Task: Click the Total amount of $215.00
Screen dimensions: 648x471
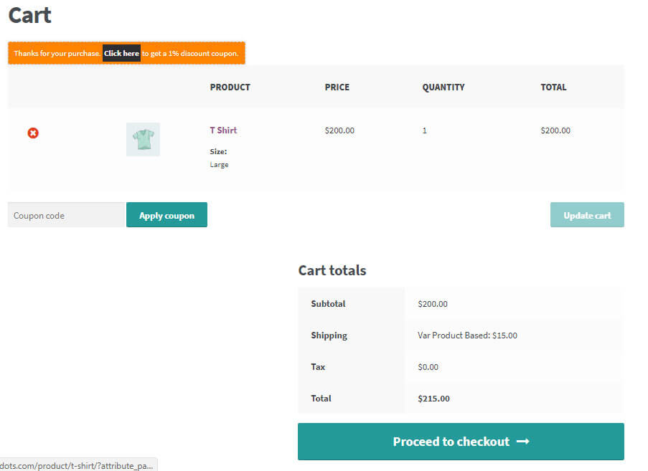Action: [433, 398]
